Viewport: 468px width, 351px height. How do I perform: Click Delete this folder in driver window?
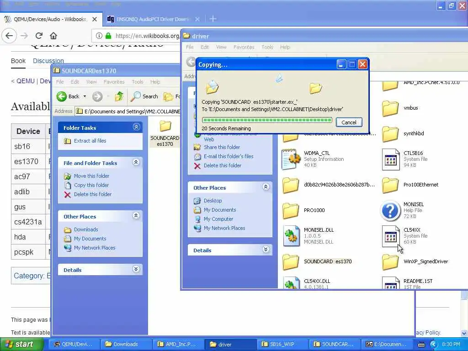pos(223,165)
